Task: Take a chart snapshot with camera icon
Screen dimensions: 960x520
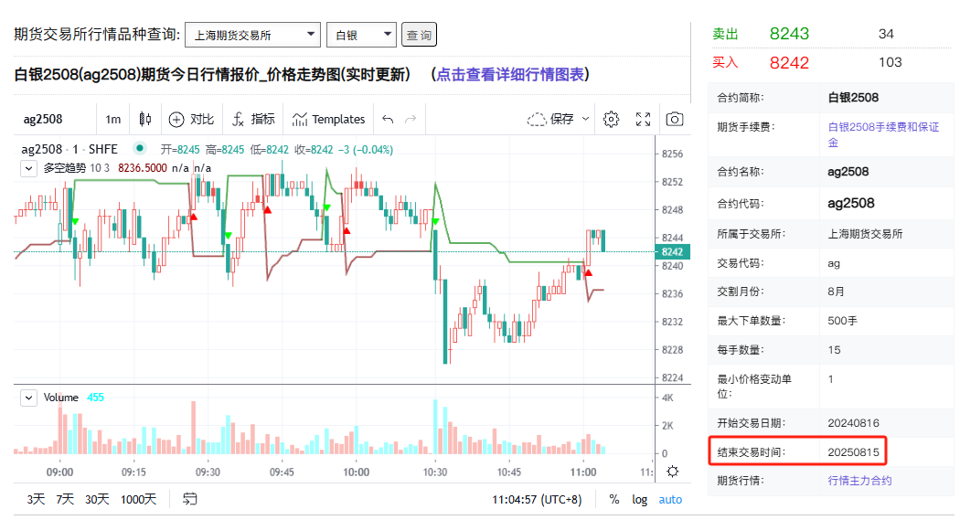Action: 675,120
